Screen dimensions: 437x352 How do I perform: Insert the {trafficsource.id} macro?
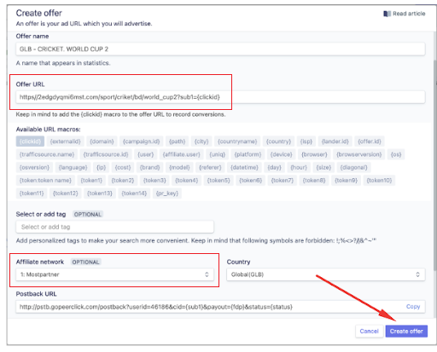tap(106, 154)
